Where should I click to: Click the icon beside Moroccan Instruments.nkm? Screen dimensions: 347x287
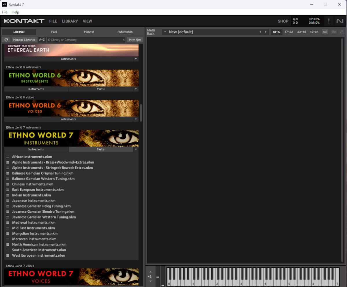click(x=8, y=239)
